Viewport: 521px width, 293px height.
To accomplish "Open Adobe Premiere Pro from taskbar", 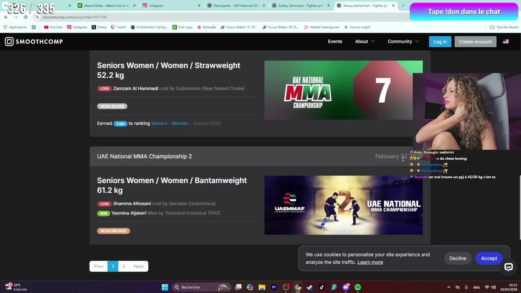I will tap(274, 287).
